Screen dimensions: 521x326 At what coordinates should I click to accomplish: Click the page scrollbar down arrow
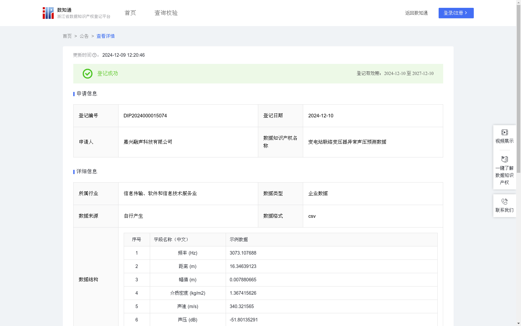tap(518, 323)
